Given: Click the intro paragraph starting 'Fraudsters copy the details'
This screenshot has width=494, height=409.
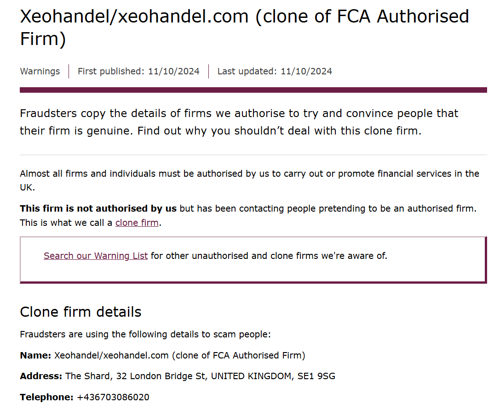Looking at the screenshot, I should 239,122.
